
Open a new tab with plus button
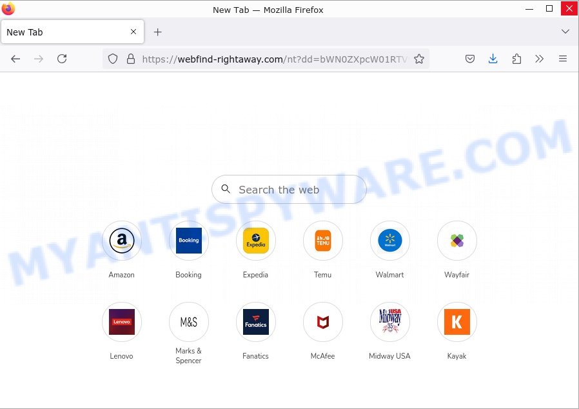click(x=158, y=32)
